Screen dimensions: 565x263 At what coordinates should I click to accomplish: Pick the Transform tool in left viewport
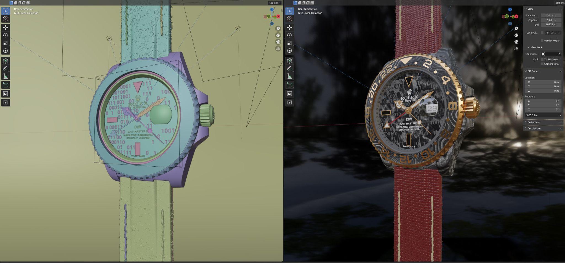point(6,51)
